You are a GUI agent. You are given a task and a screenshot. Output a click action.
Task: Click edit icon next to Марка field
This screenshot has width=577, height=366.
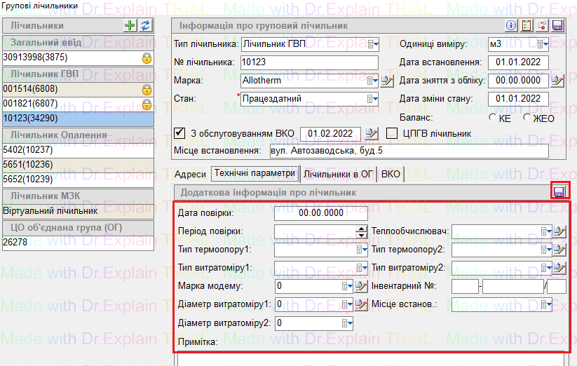[387, 81]
